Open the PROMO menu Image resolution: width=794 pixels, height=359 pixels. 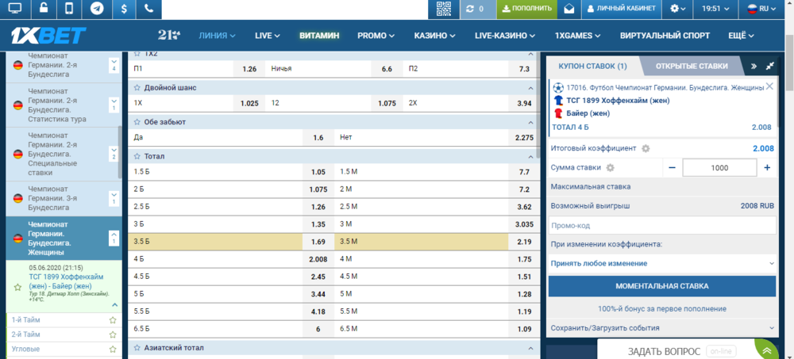click(x=376, y=36)
